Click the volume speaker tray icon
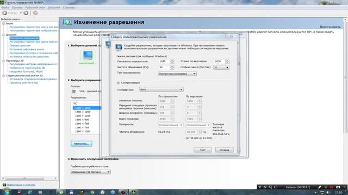Viewport: 348px width, 195px height. pyautogui.click(x=328, y=193)
